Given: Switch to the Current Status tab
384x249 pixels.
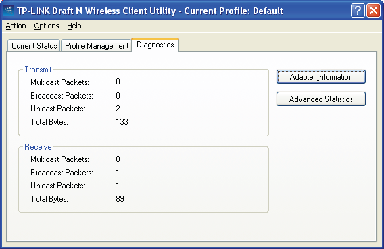Looking at the screenshot, I should pos(34,46).
